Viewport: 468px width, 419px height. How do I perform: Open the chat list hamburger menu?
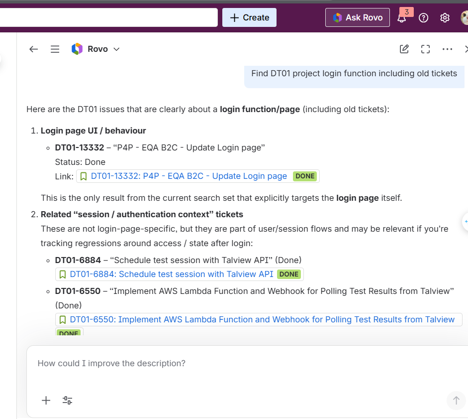click(55, 49)
